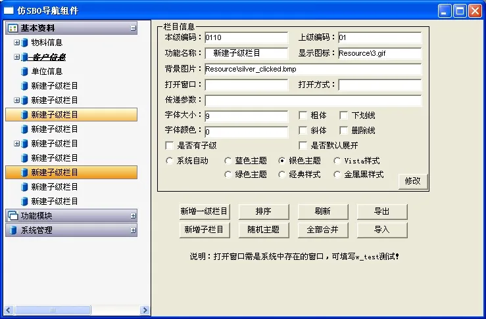
Task: Click the 功能名称 field
Action: pyautogui.click(x=247, y=53)
